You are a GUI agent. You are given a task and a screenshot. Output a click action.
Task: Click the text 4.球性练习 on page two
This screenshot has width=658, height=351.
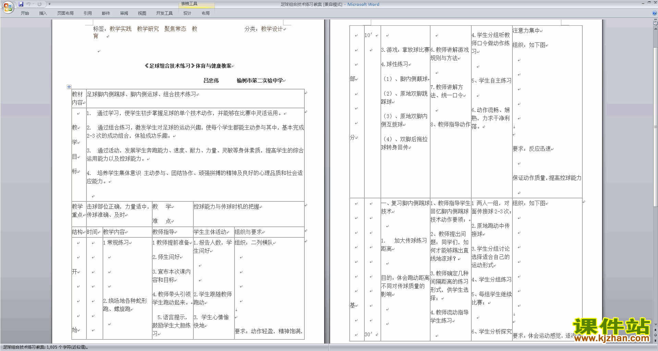tap(394, 64)
